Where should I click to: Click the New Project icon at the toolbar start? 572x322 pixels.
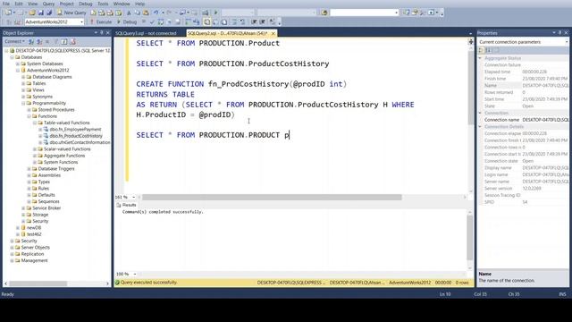8,13
